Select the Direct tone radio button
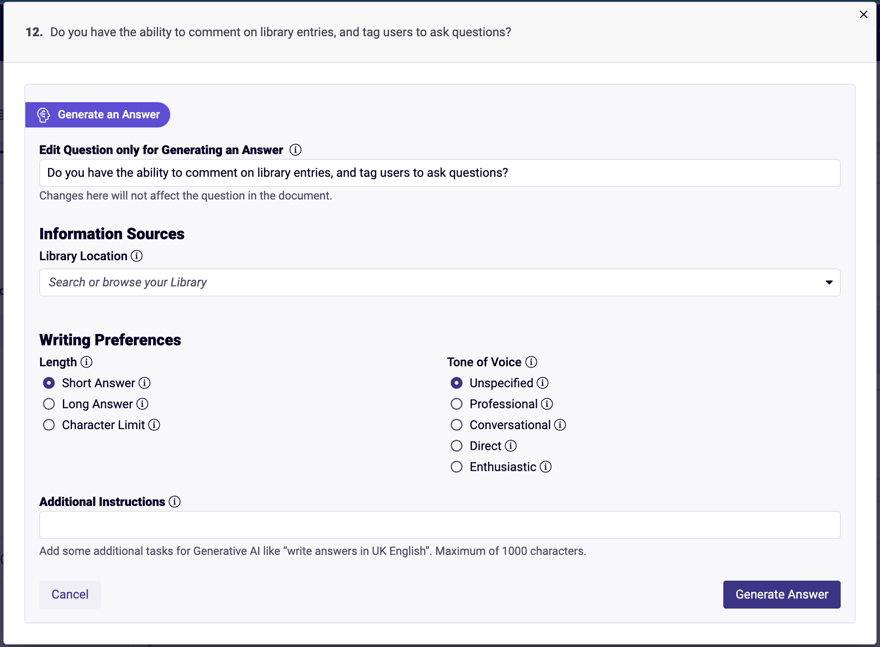The height and width of the screenshot is (647, 880). (x=457, y=446)
